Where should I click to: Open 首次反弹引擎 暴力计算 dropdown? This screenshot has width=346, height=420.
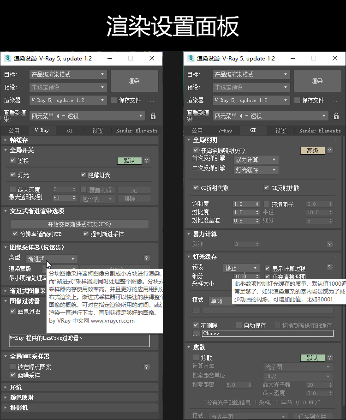(x=256, y=160)
